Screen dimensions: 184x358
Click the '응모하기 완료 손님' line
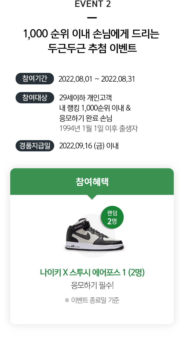point(86,118)
